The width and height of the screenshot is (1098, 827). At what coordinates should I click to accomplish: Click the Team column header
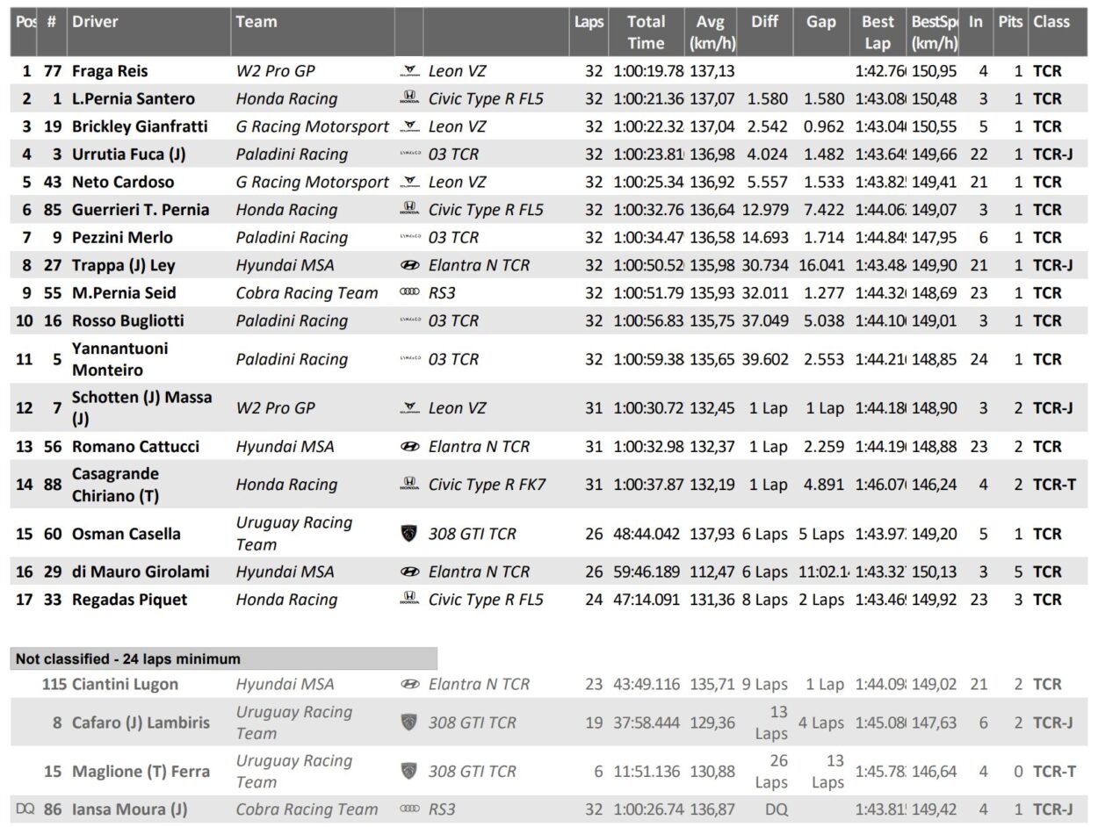coord(256,22)
